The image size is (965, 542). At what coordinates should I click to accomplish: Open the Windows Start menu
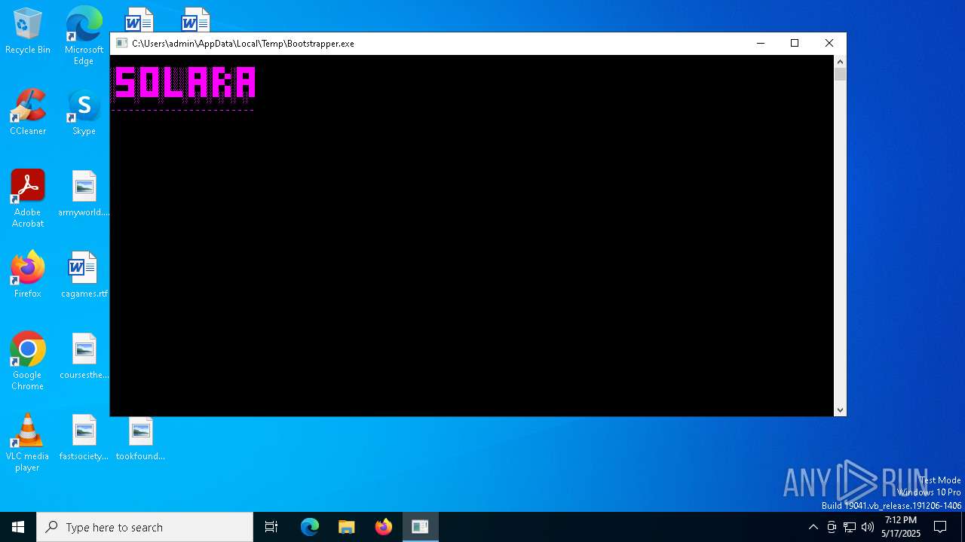coord(18,527)
